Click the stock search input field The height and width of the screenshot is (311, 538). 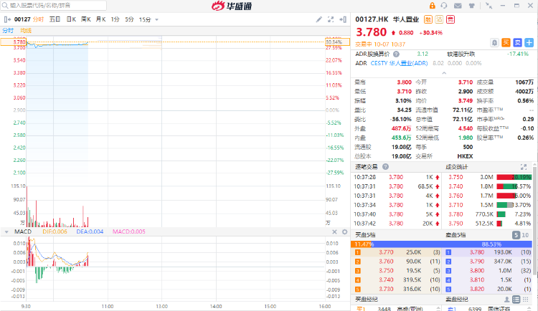pyautogui.click(x=54, y=6)
